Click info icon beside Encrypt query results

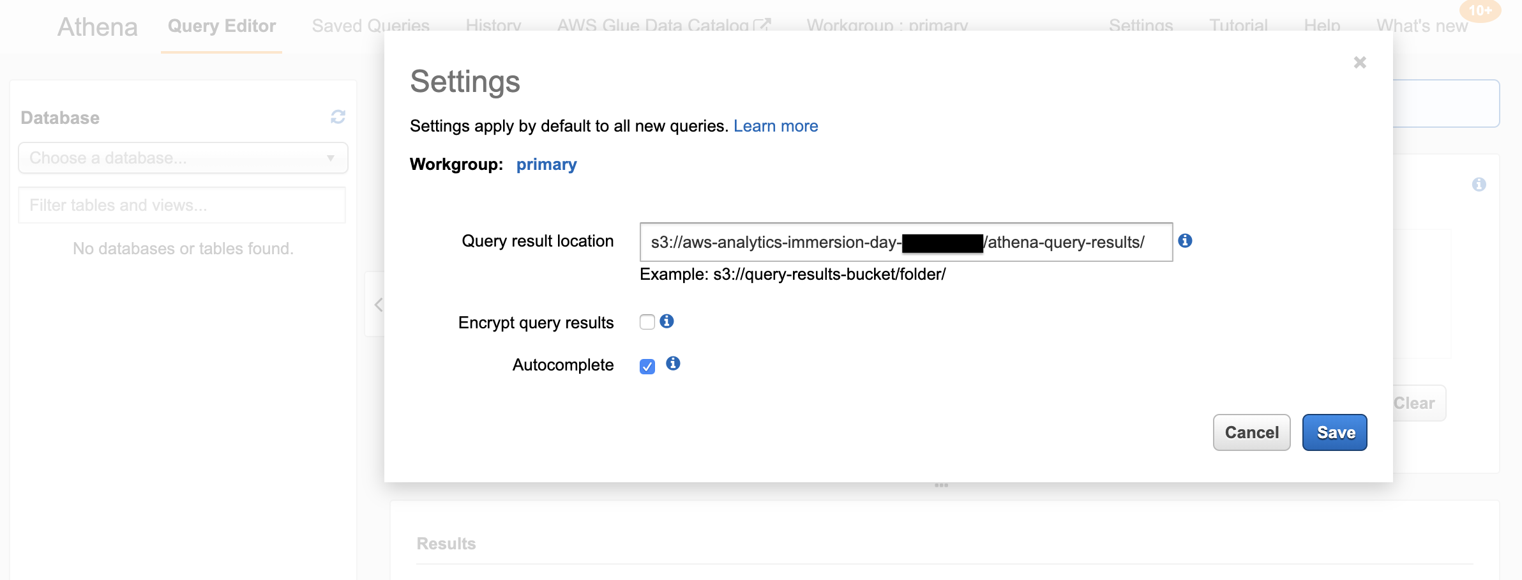point(667,321)
